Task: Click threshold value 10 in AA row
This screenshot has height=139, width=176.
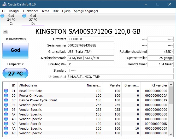Action: 137,129
